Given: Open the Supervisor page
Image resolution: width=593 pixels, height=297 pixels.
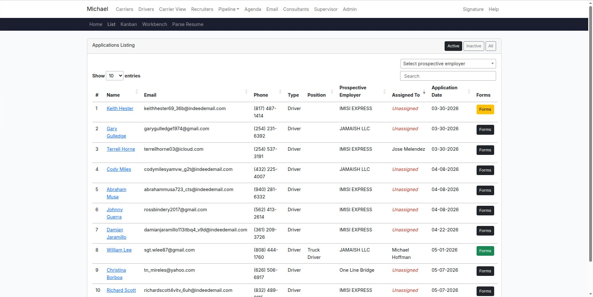Looking at the screenshot, I should tap(326, 9).
